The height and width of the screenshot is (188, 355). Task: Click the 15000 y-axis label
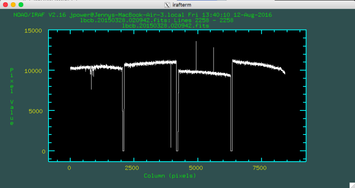33,30
